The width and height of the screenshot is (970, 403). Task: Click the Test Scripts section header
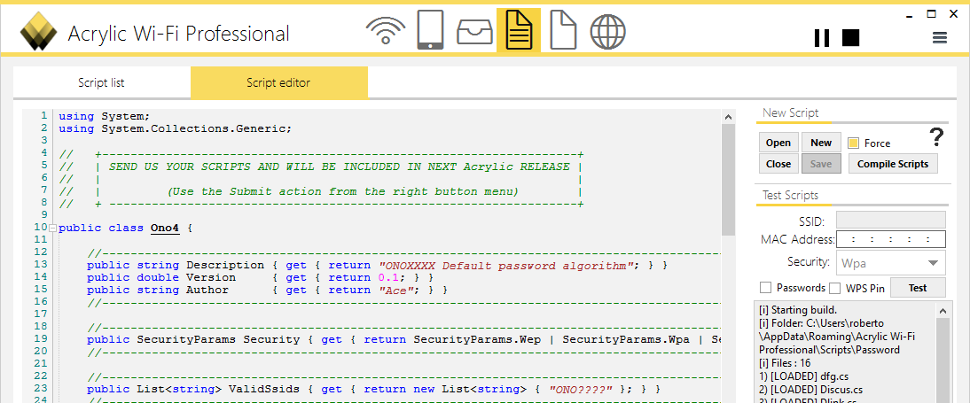[x=791, y=196]
